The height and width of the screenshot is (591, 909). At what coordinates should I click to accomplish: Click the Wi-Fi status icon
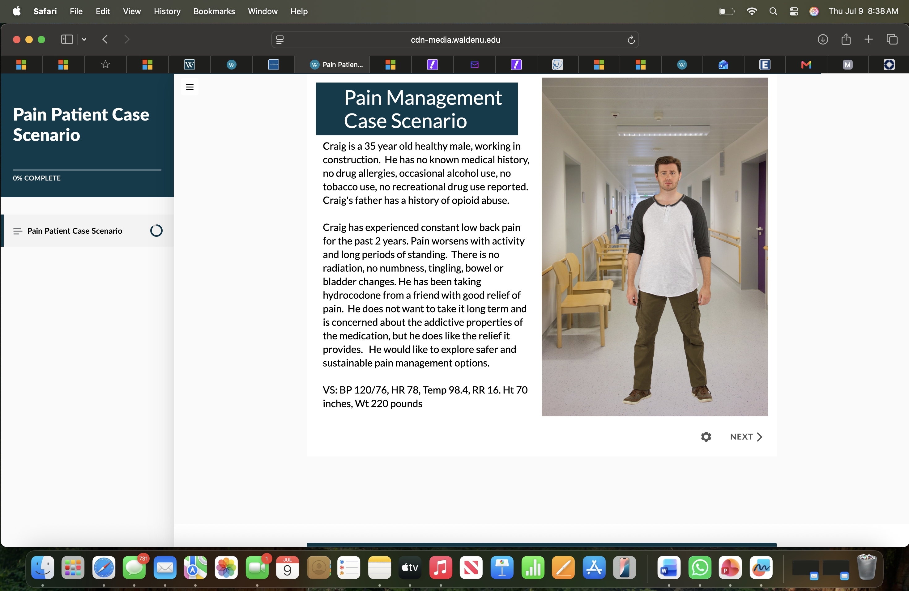click(751, 11)
